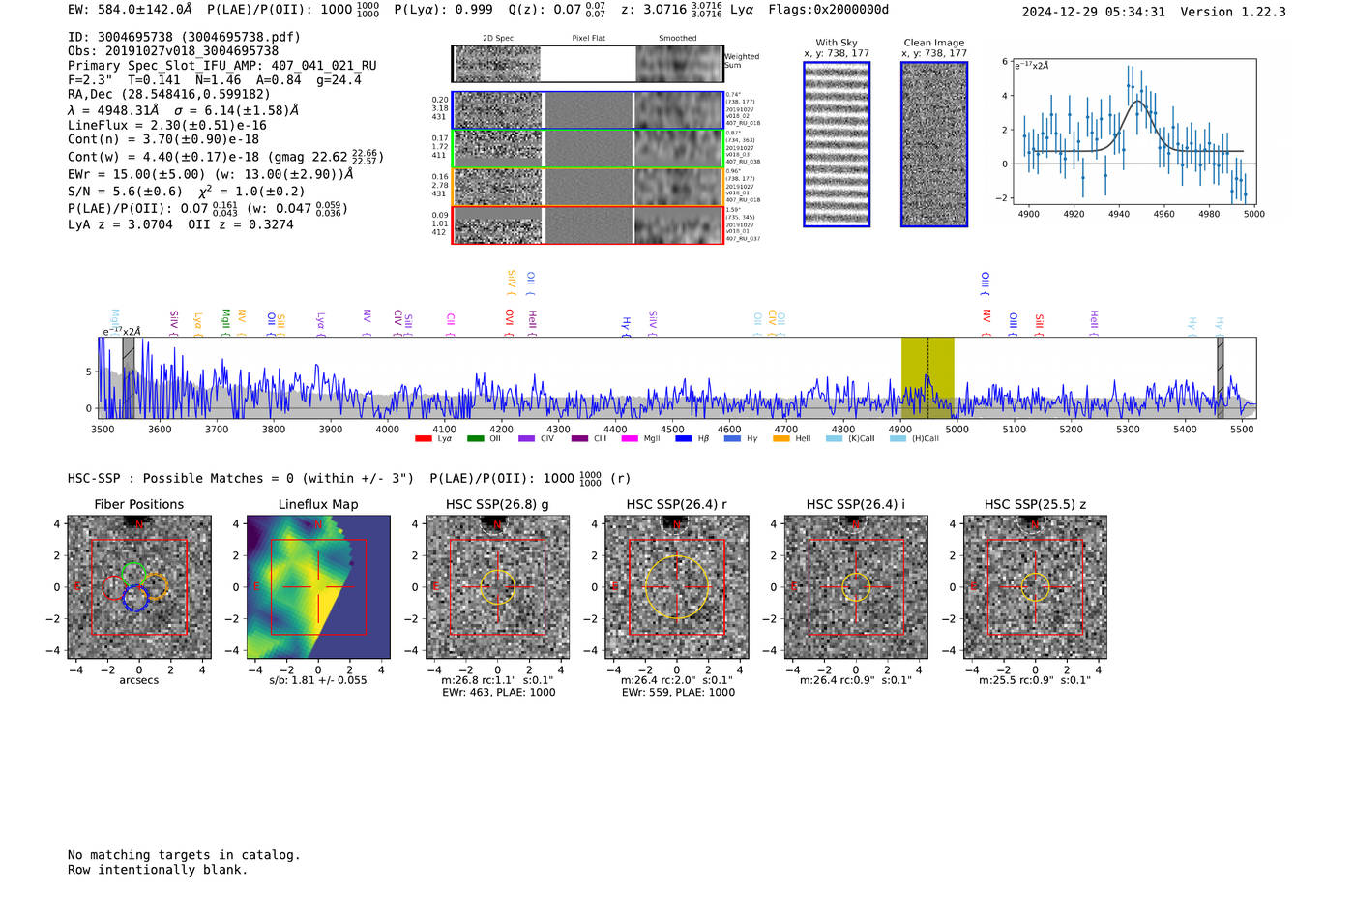Click the CIV legend swatch

point(526,439)
